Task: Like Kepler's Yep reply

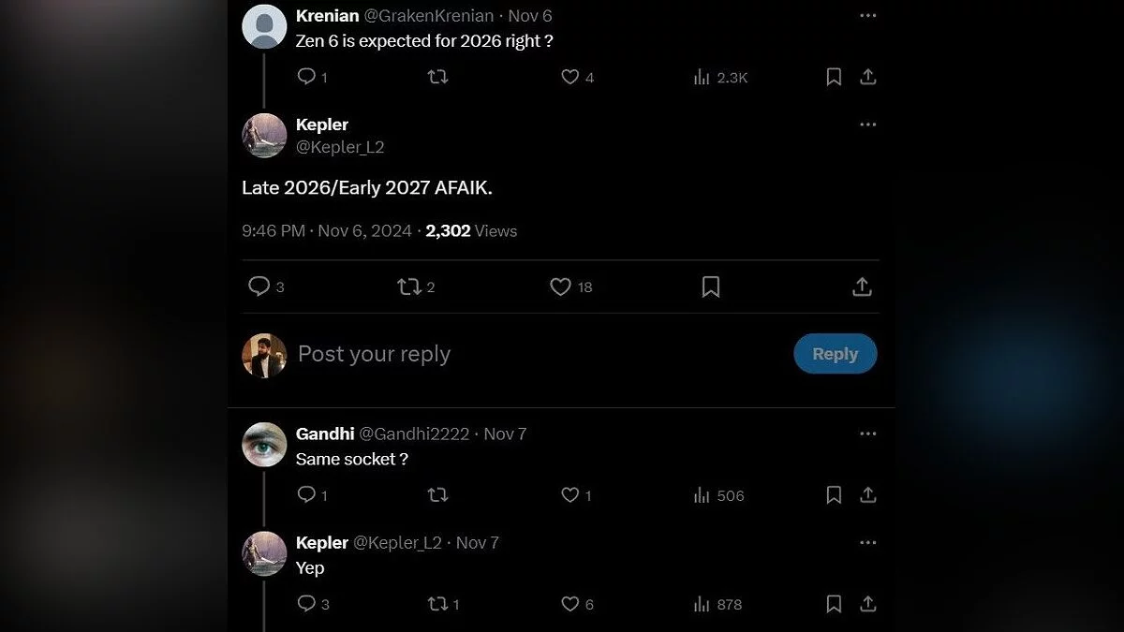Action: [x=569, y=604]
